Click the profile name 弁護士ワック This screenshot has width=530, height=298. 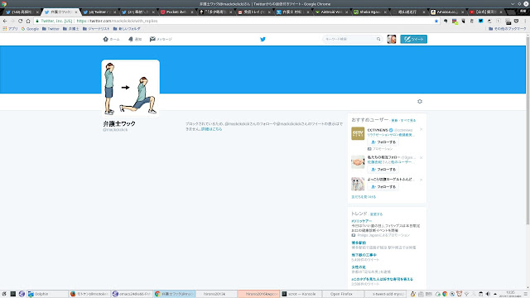[119, 123]
